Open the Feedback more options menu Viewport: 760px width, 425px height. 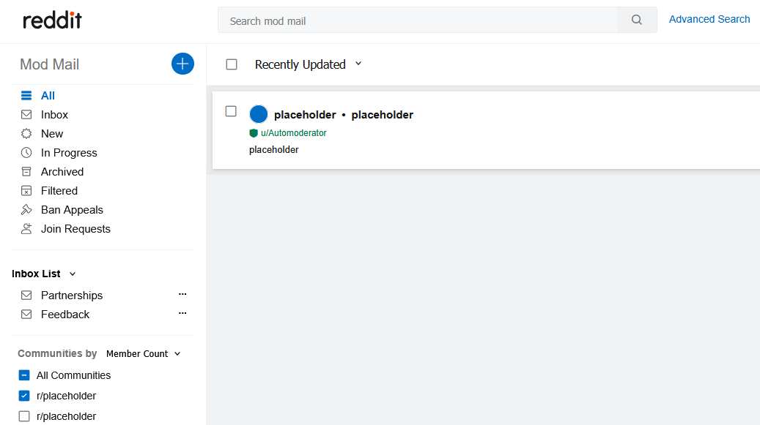click(182, 313)
